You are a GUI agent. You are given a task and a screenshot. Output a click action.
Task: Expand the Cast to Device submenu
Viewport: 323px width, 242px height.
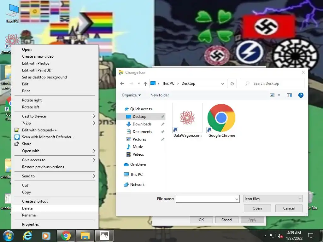tap(55, 116)
